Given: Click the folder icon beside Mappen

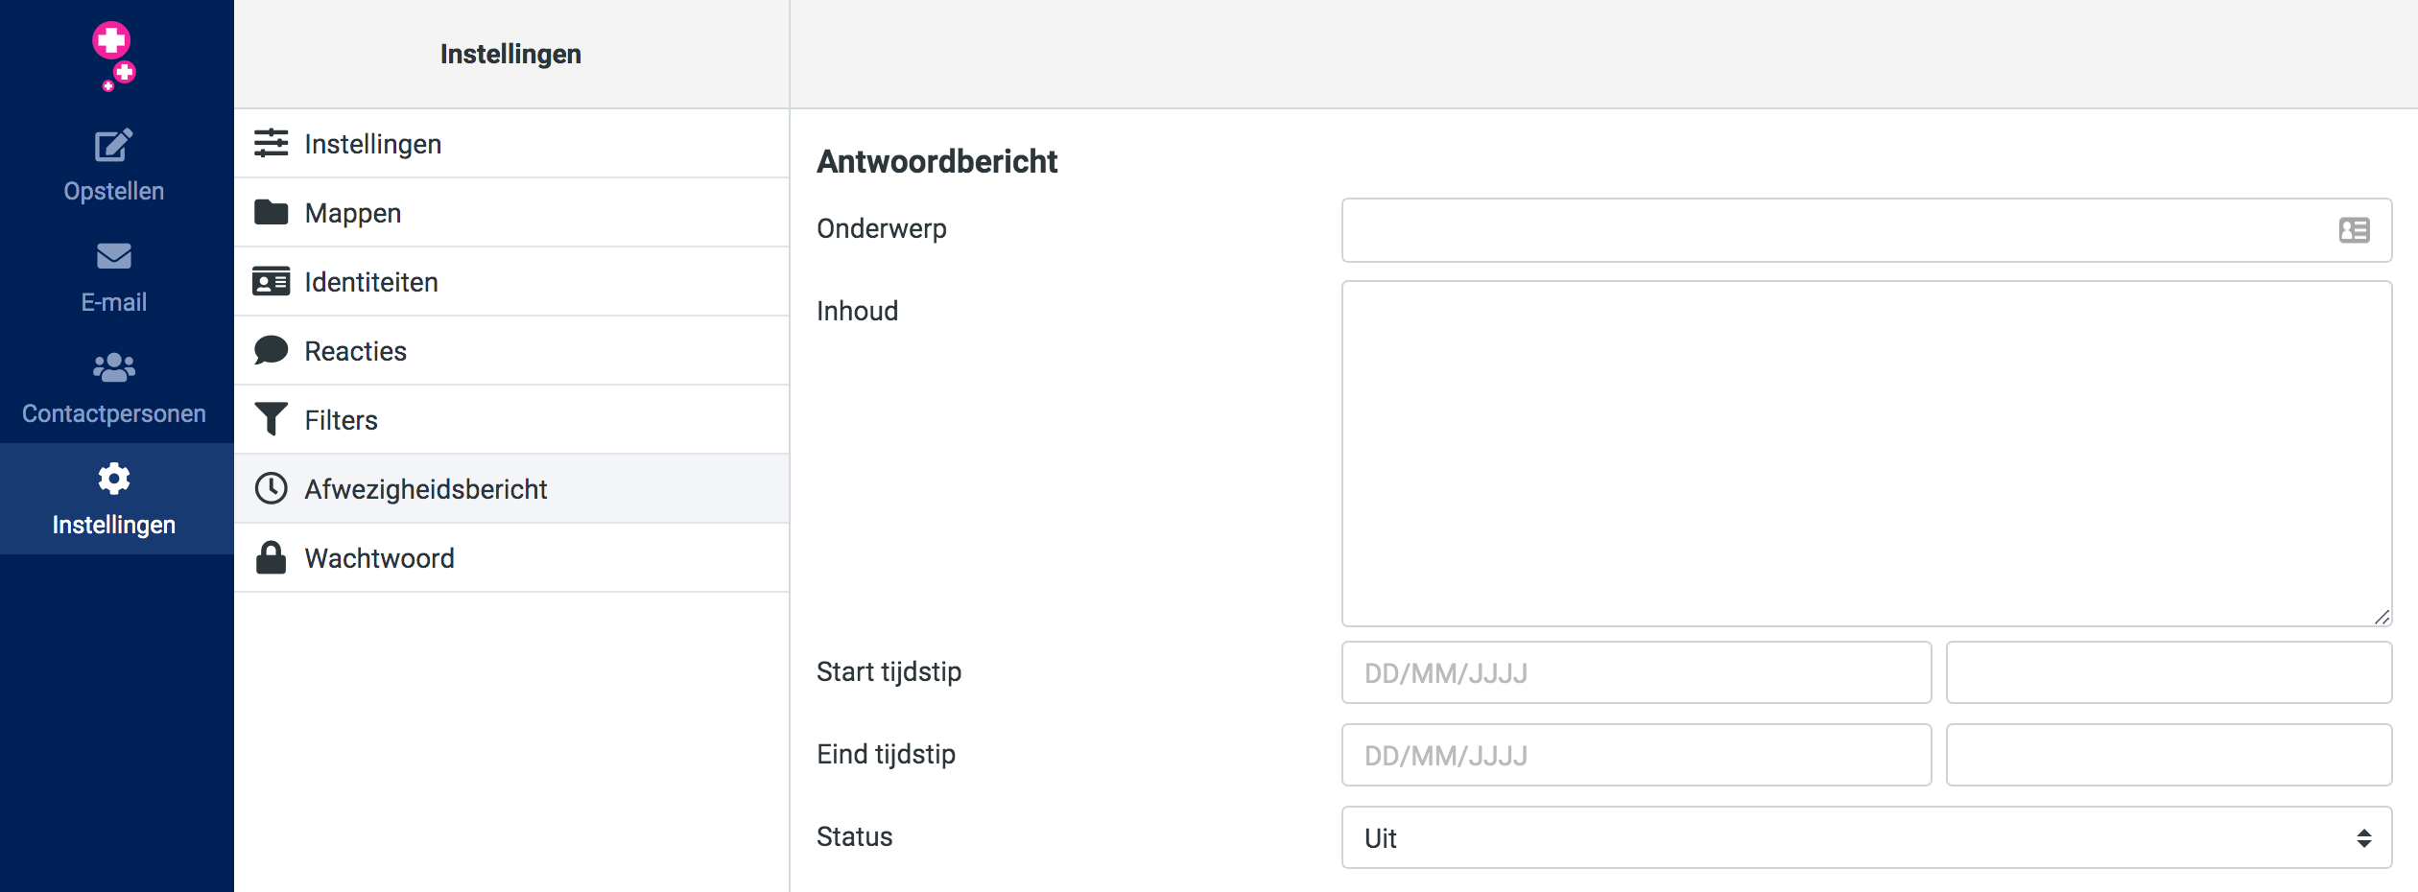Looking at the screenshot, I should click(272, 212).
